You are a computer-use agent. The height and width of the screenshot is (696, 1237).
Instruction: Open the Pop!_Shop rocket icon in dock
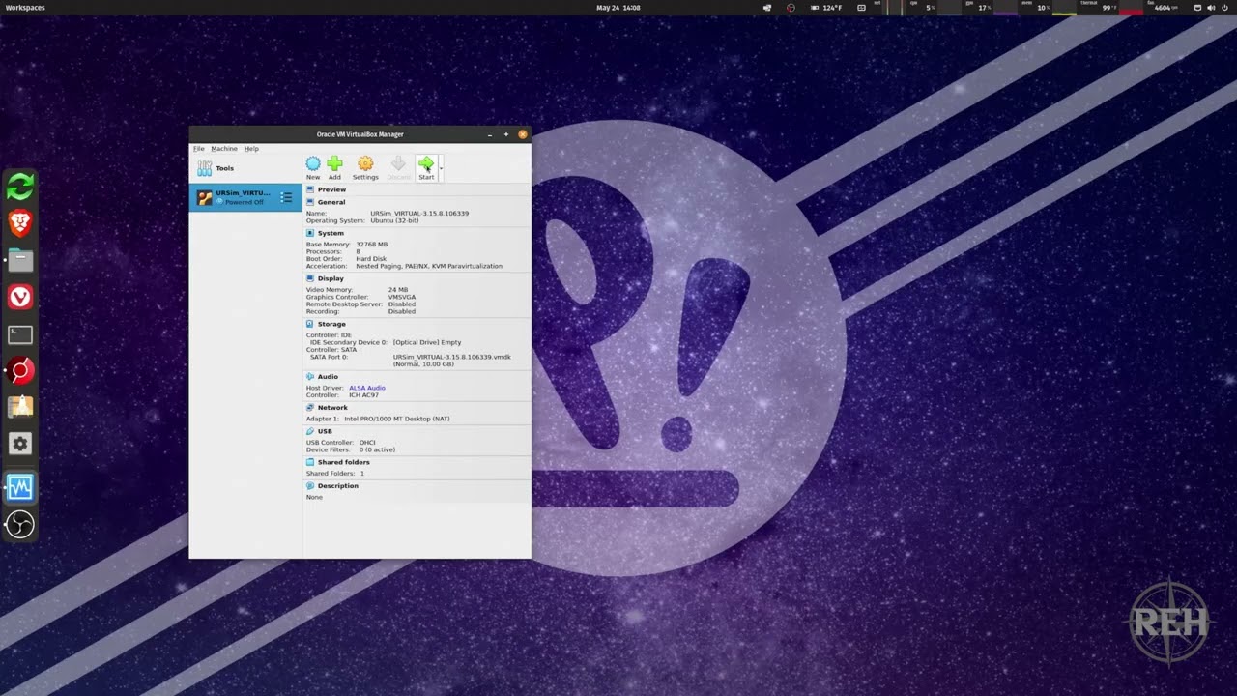click(x=20, y=407)
